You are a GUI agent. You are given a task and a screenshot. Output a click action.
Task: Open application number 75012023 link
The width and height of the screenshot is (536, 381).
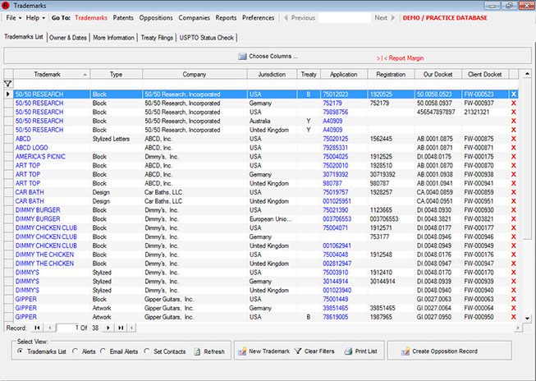coord(335,94)
